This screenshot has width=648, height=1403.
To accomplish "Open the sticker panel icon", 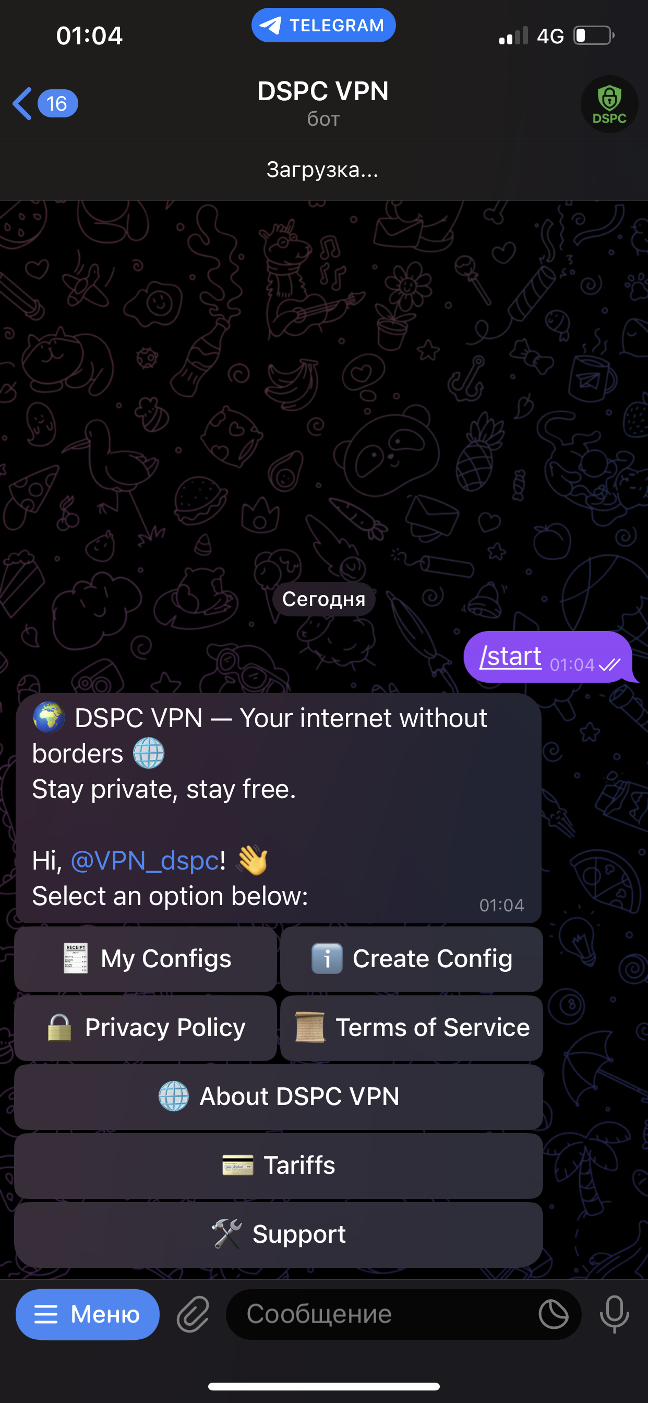I will [553, 1314].
